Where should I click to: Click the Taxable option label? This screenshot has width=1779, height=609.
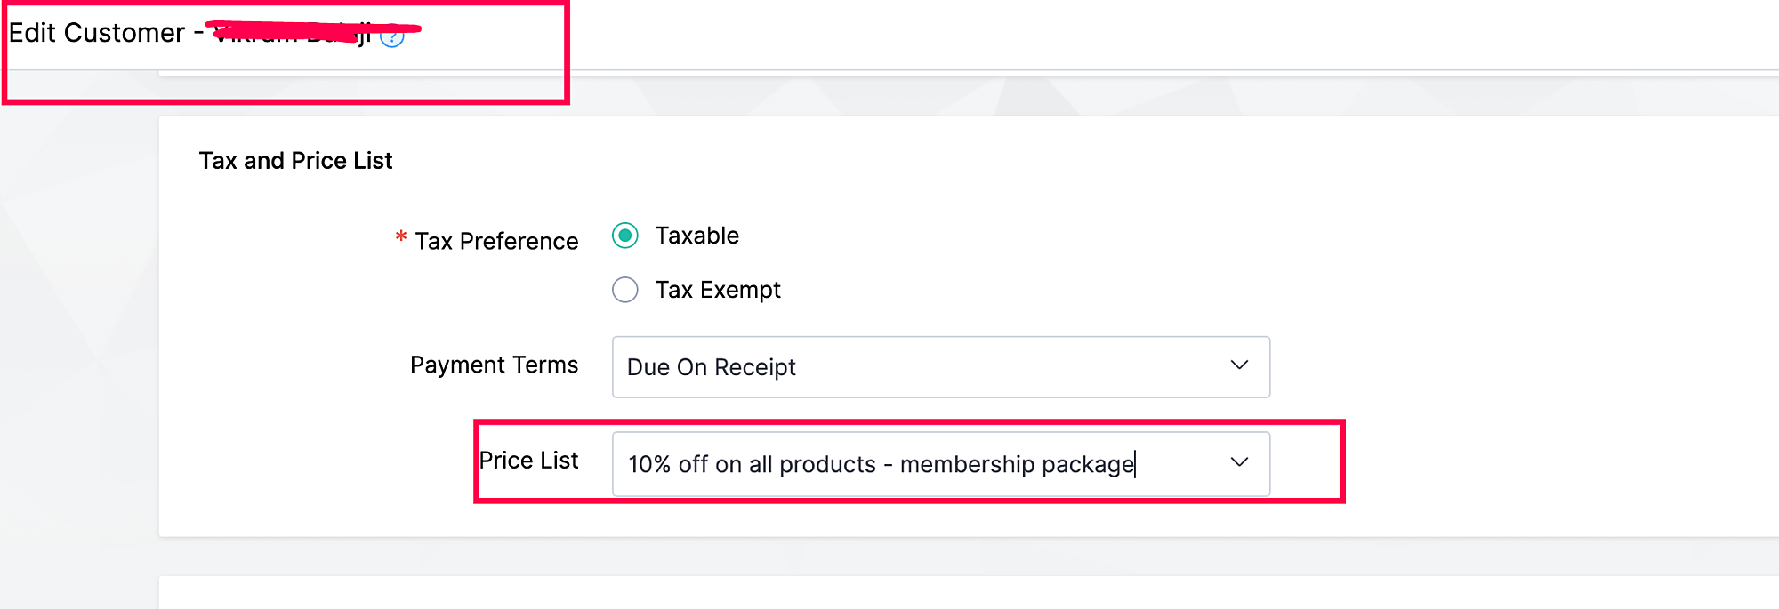pos(696,236)
